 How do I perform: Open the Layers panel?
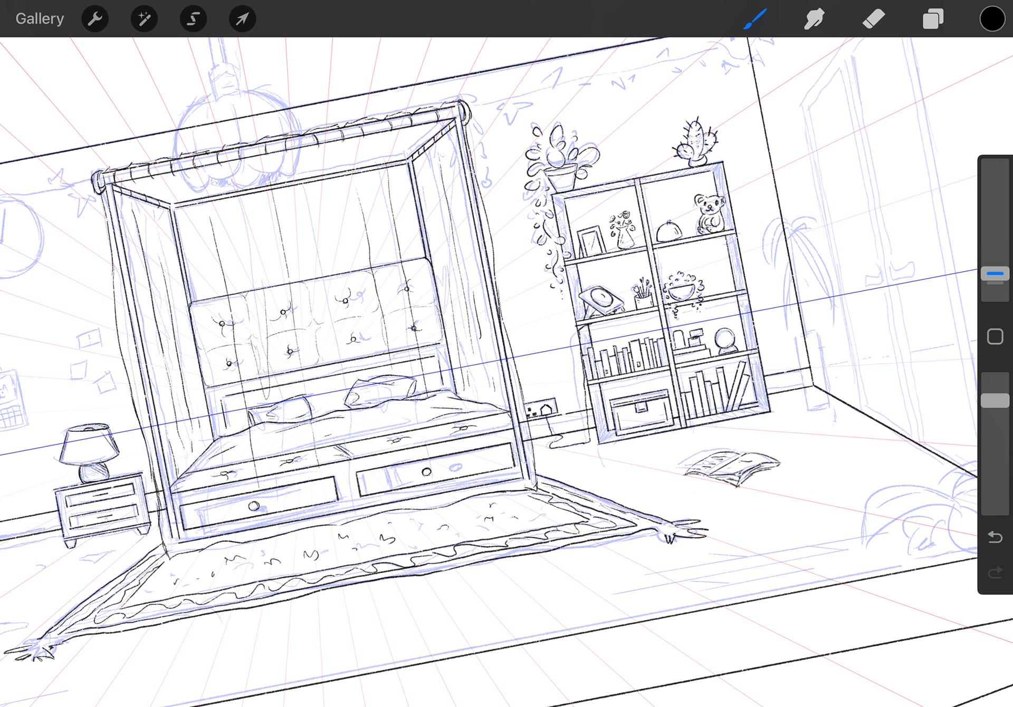click(x=933, y=18)
